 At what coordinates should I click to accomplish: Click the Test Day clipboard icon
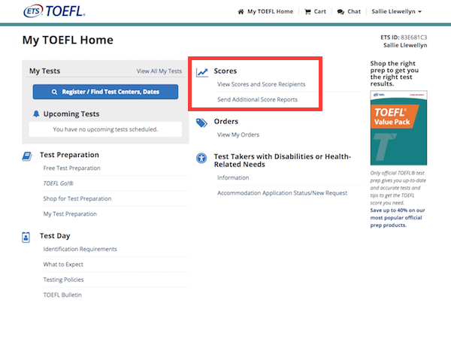[27, 237]
